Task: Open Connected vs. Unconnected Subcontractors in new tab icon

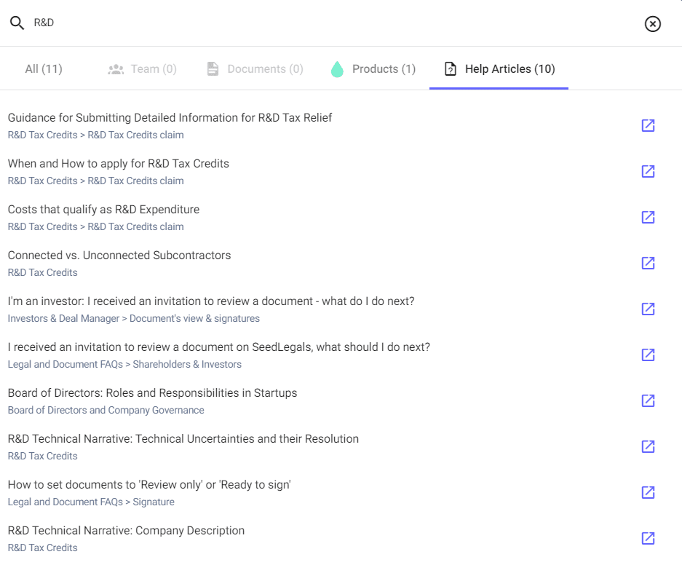Action: [648, 263]
